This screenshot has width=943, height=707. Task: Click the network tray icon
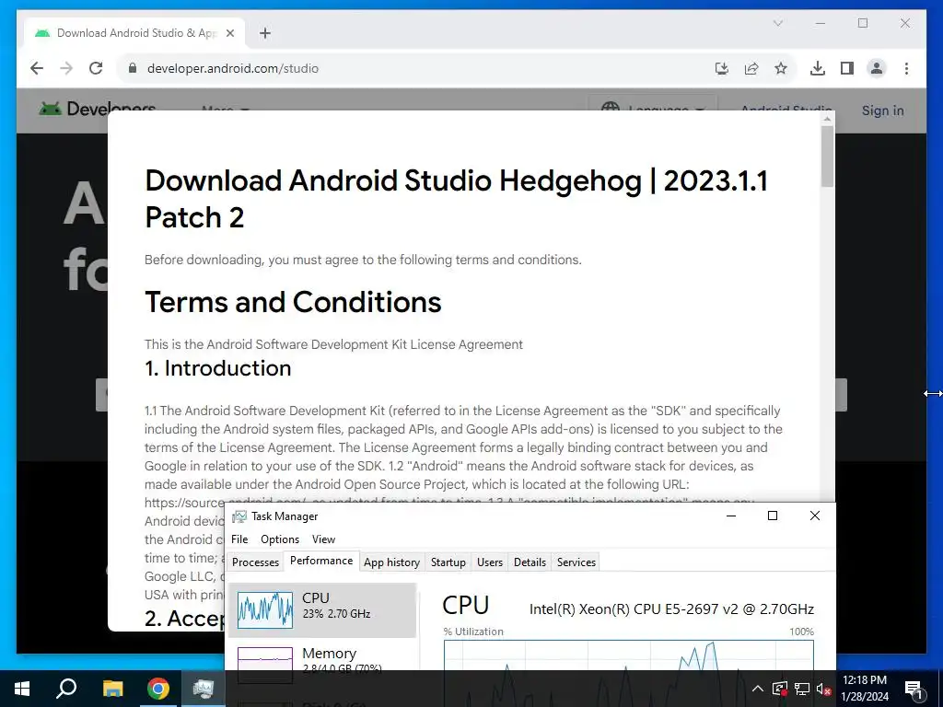coord(802,689)
